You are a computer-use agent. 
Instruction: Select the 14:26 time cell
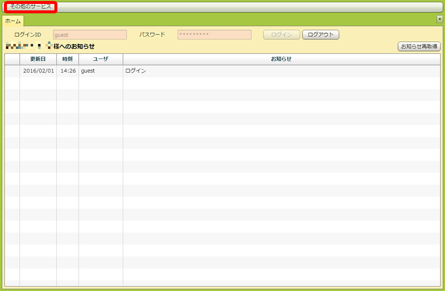(68, 71)
